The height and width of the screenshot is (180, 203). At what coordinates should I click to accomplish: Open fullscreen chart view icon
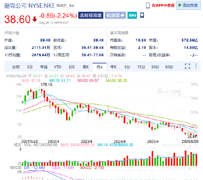(x=187, y=66)
